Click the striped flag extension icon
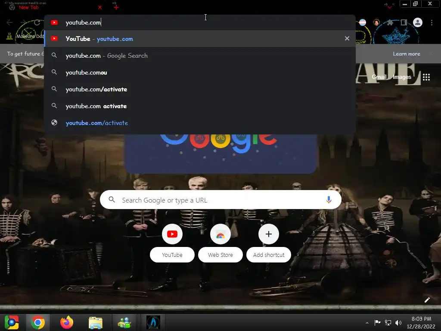 click(363, 22)
